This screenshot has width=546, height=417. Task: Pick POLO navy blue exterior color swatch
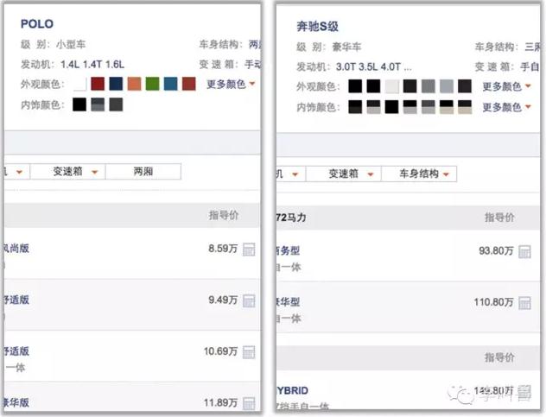tap(116, 84)
